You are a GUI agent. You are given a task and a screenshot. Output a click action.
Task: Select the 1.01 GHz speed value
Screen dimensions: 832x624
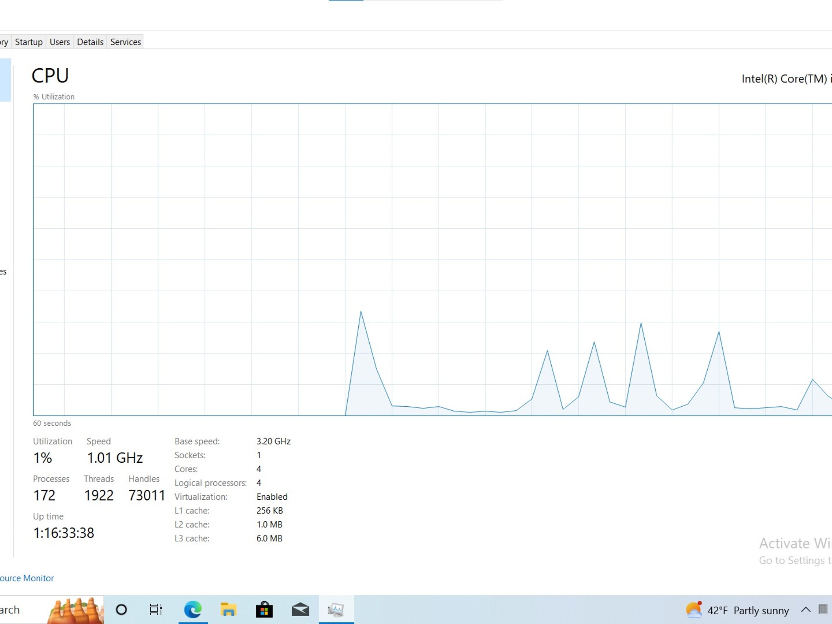click(x=115, y=458)
